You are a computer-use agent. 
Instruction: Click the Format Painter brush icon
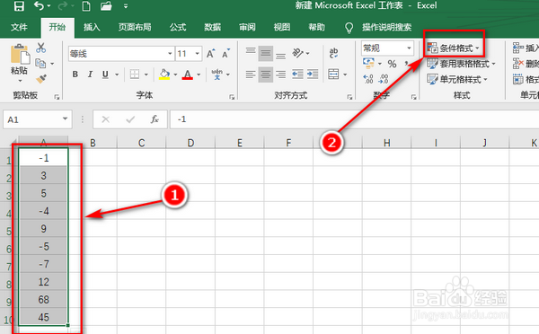[x=41, y=79]
